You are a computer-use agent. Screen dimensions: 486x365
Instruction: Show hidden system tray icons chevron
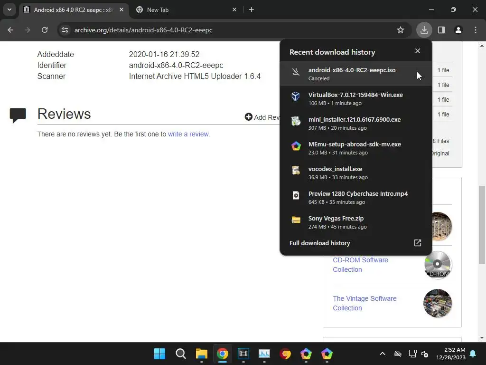383,354
